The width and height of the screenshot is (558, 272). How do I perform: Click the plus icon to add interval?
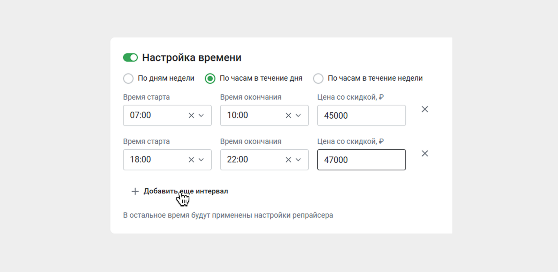(x=135, y=191)
